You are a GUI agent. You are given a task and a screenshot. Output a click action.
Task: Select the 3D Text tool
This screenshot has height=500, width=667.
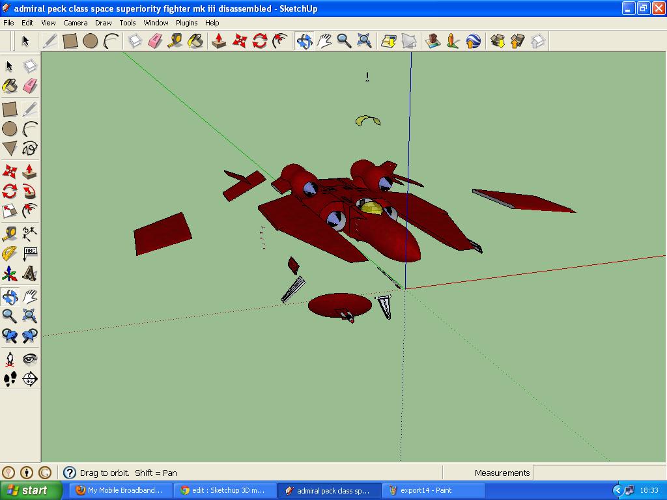click(30, 274)
